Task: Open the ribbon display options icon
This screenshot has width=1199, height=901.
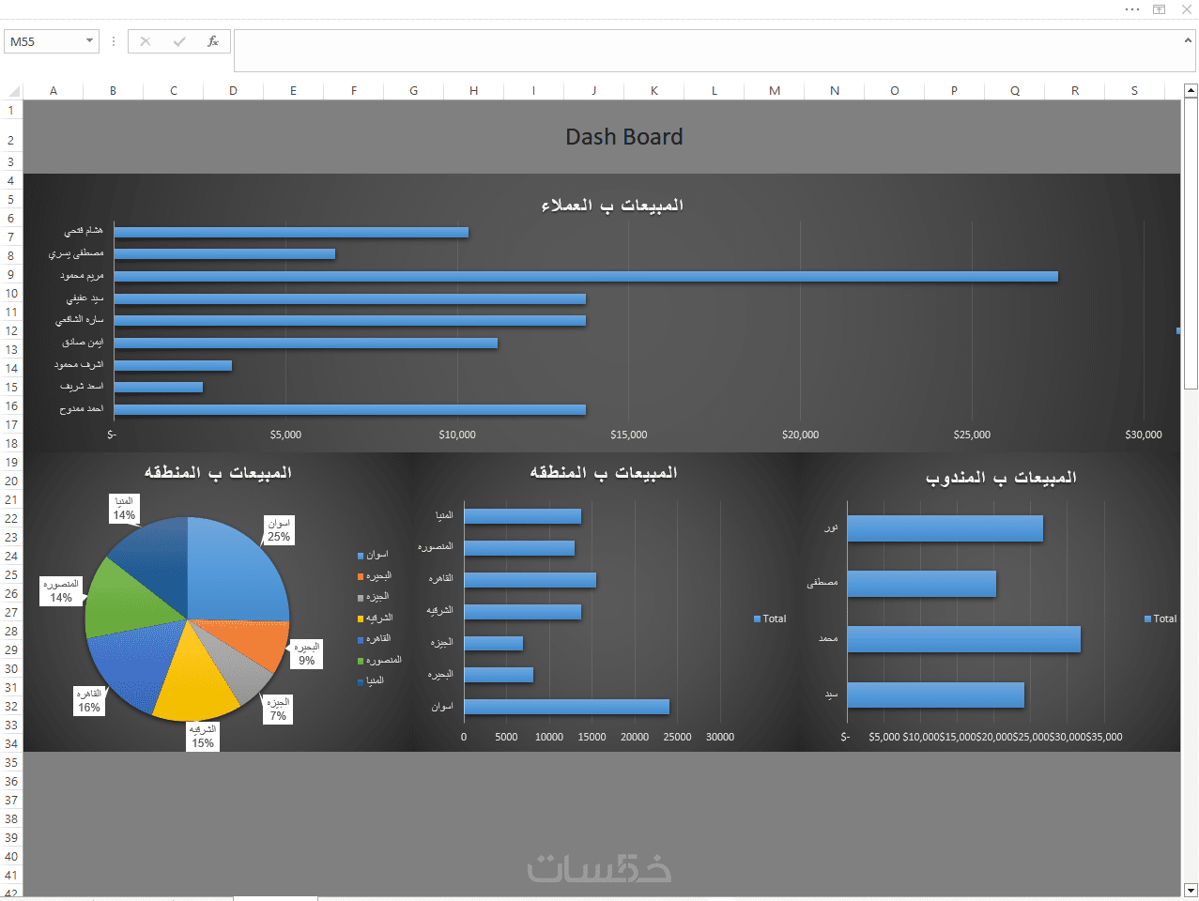Action: [x=1160, y=9]
